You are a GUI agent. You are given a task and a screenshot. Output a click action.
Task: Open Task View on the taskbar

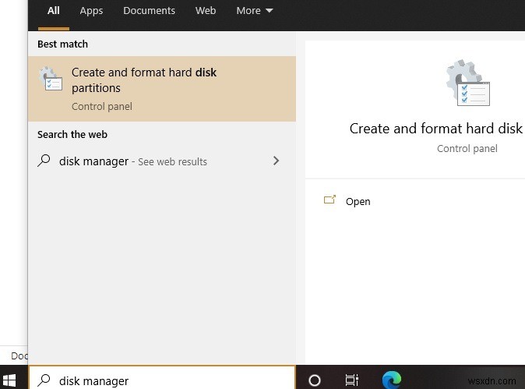coord(351,380)
